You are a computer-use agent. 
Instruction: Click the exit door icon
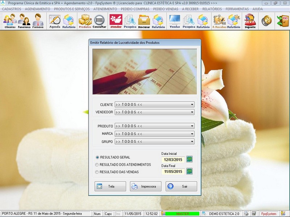(x=283, y=21)
